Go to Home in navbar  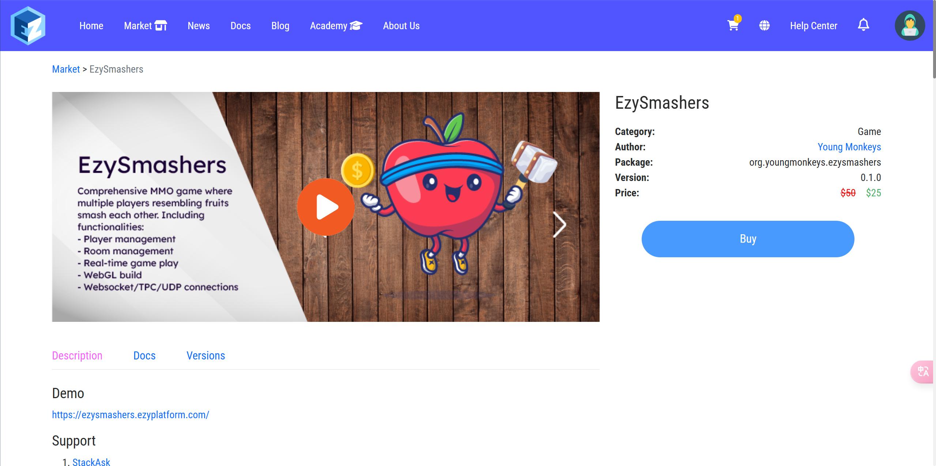pyautogui.click(x=91, y=26)
